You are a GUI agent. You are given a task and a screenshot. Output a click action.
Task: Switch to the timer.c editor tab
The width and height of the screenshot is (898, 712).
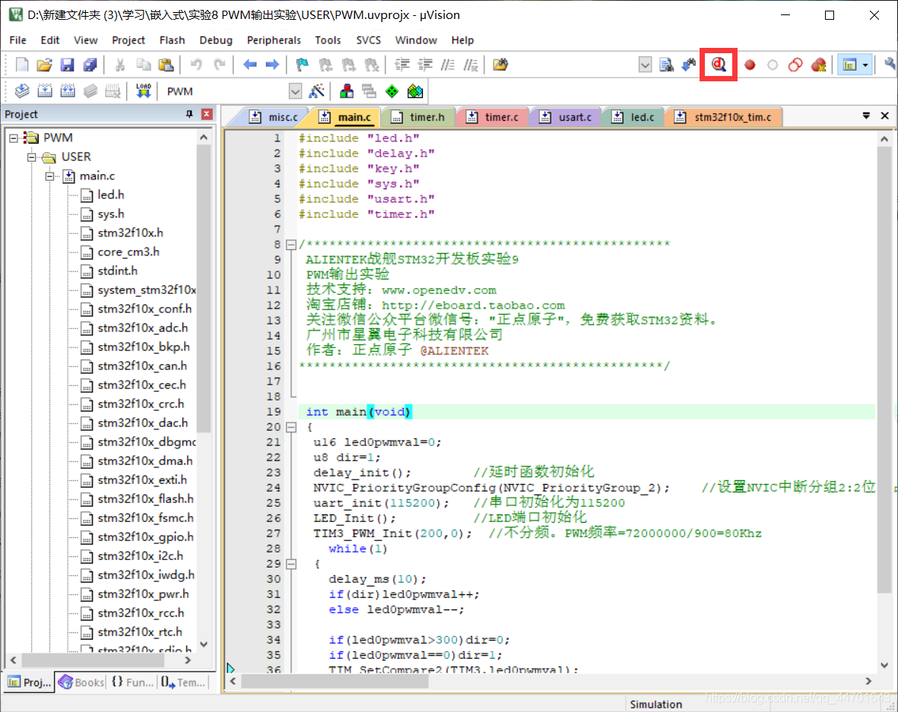point(493,117)
